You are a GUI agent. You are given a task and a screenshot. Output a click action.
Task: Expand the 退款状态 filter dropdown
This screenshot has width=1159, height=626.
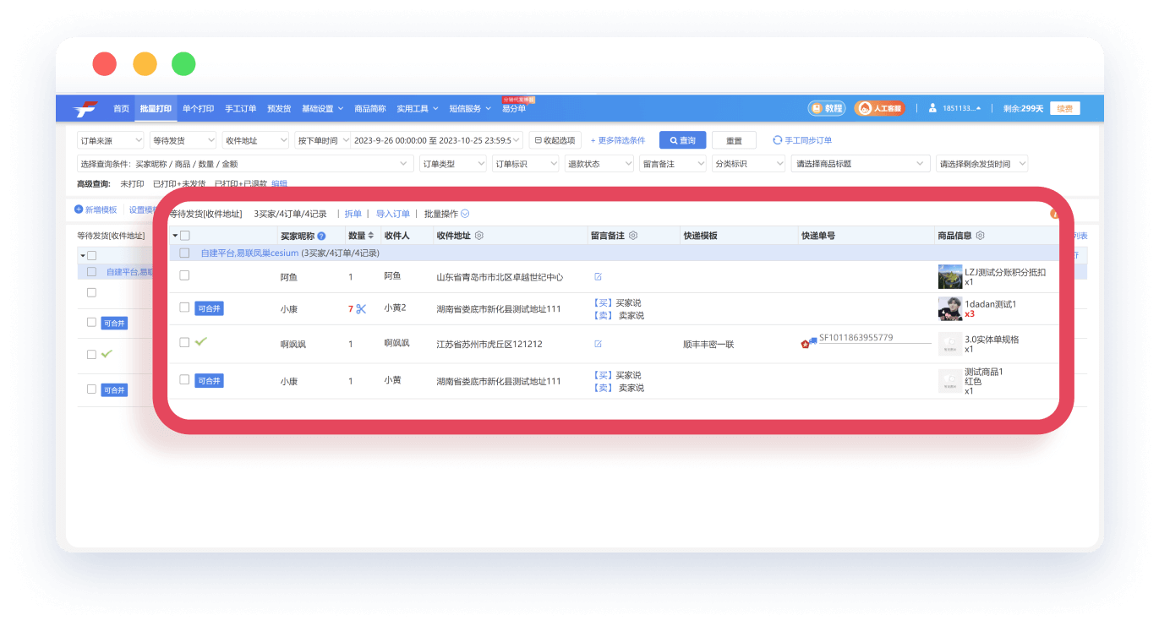click(599, 164)
